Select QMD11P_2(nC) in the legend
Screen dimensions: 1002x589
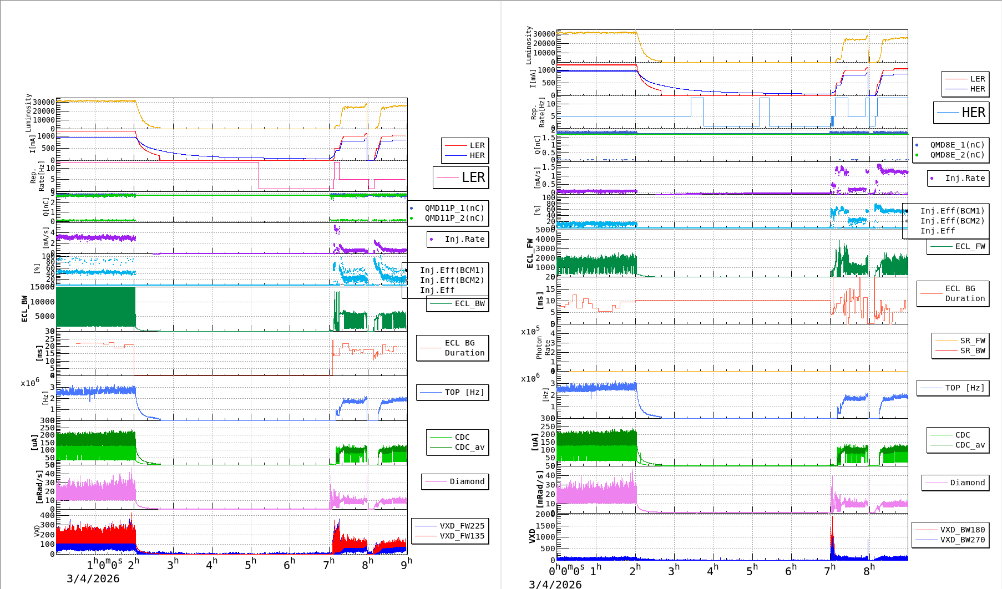click(x=454, y=218)
